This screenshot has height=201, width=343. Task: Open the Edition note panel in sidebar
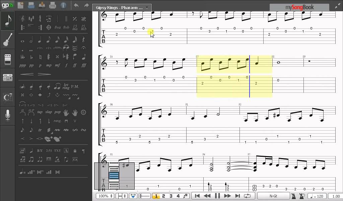7,20
